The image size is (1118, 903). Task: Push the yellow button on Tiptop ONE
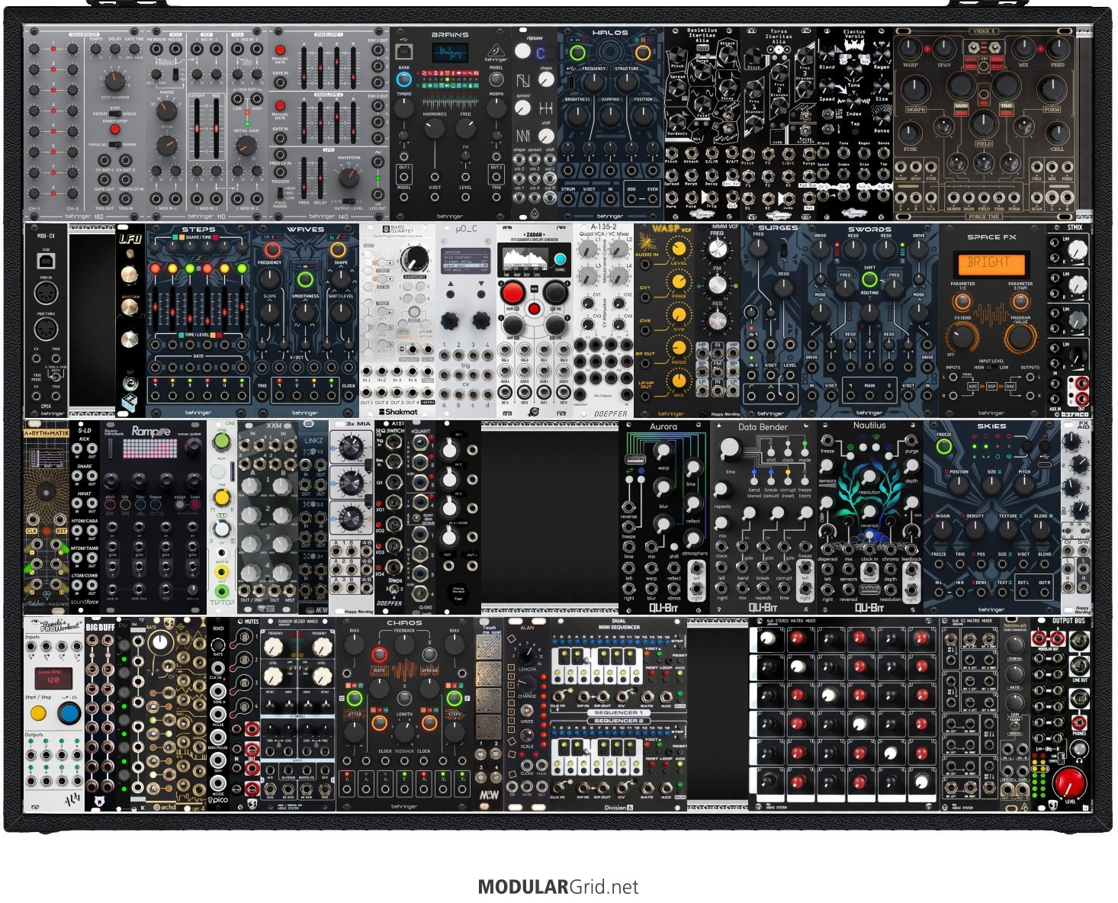[x=221, y=498]
